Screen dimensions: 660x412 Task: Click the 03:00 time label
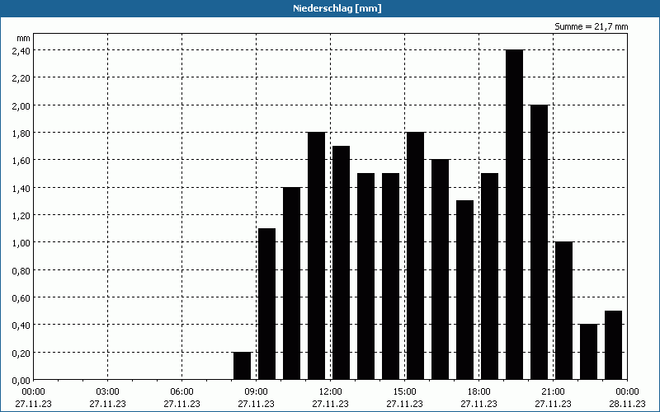click(x=108, y=392)
